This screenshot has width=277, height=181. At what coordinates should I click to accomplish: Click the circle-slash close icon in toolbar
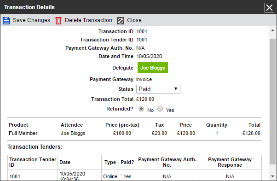click(121, 21)
